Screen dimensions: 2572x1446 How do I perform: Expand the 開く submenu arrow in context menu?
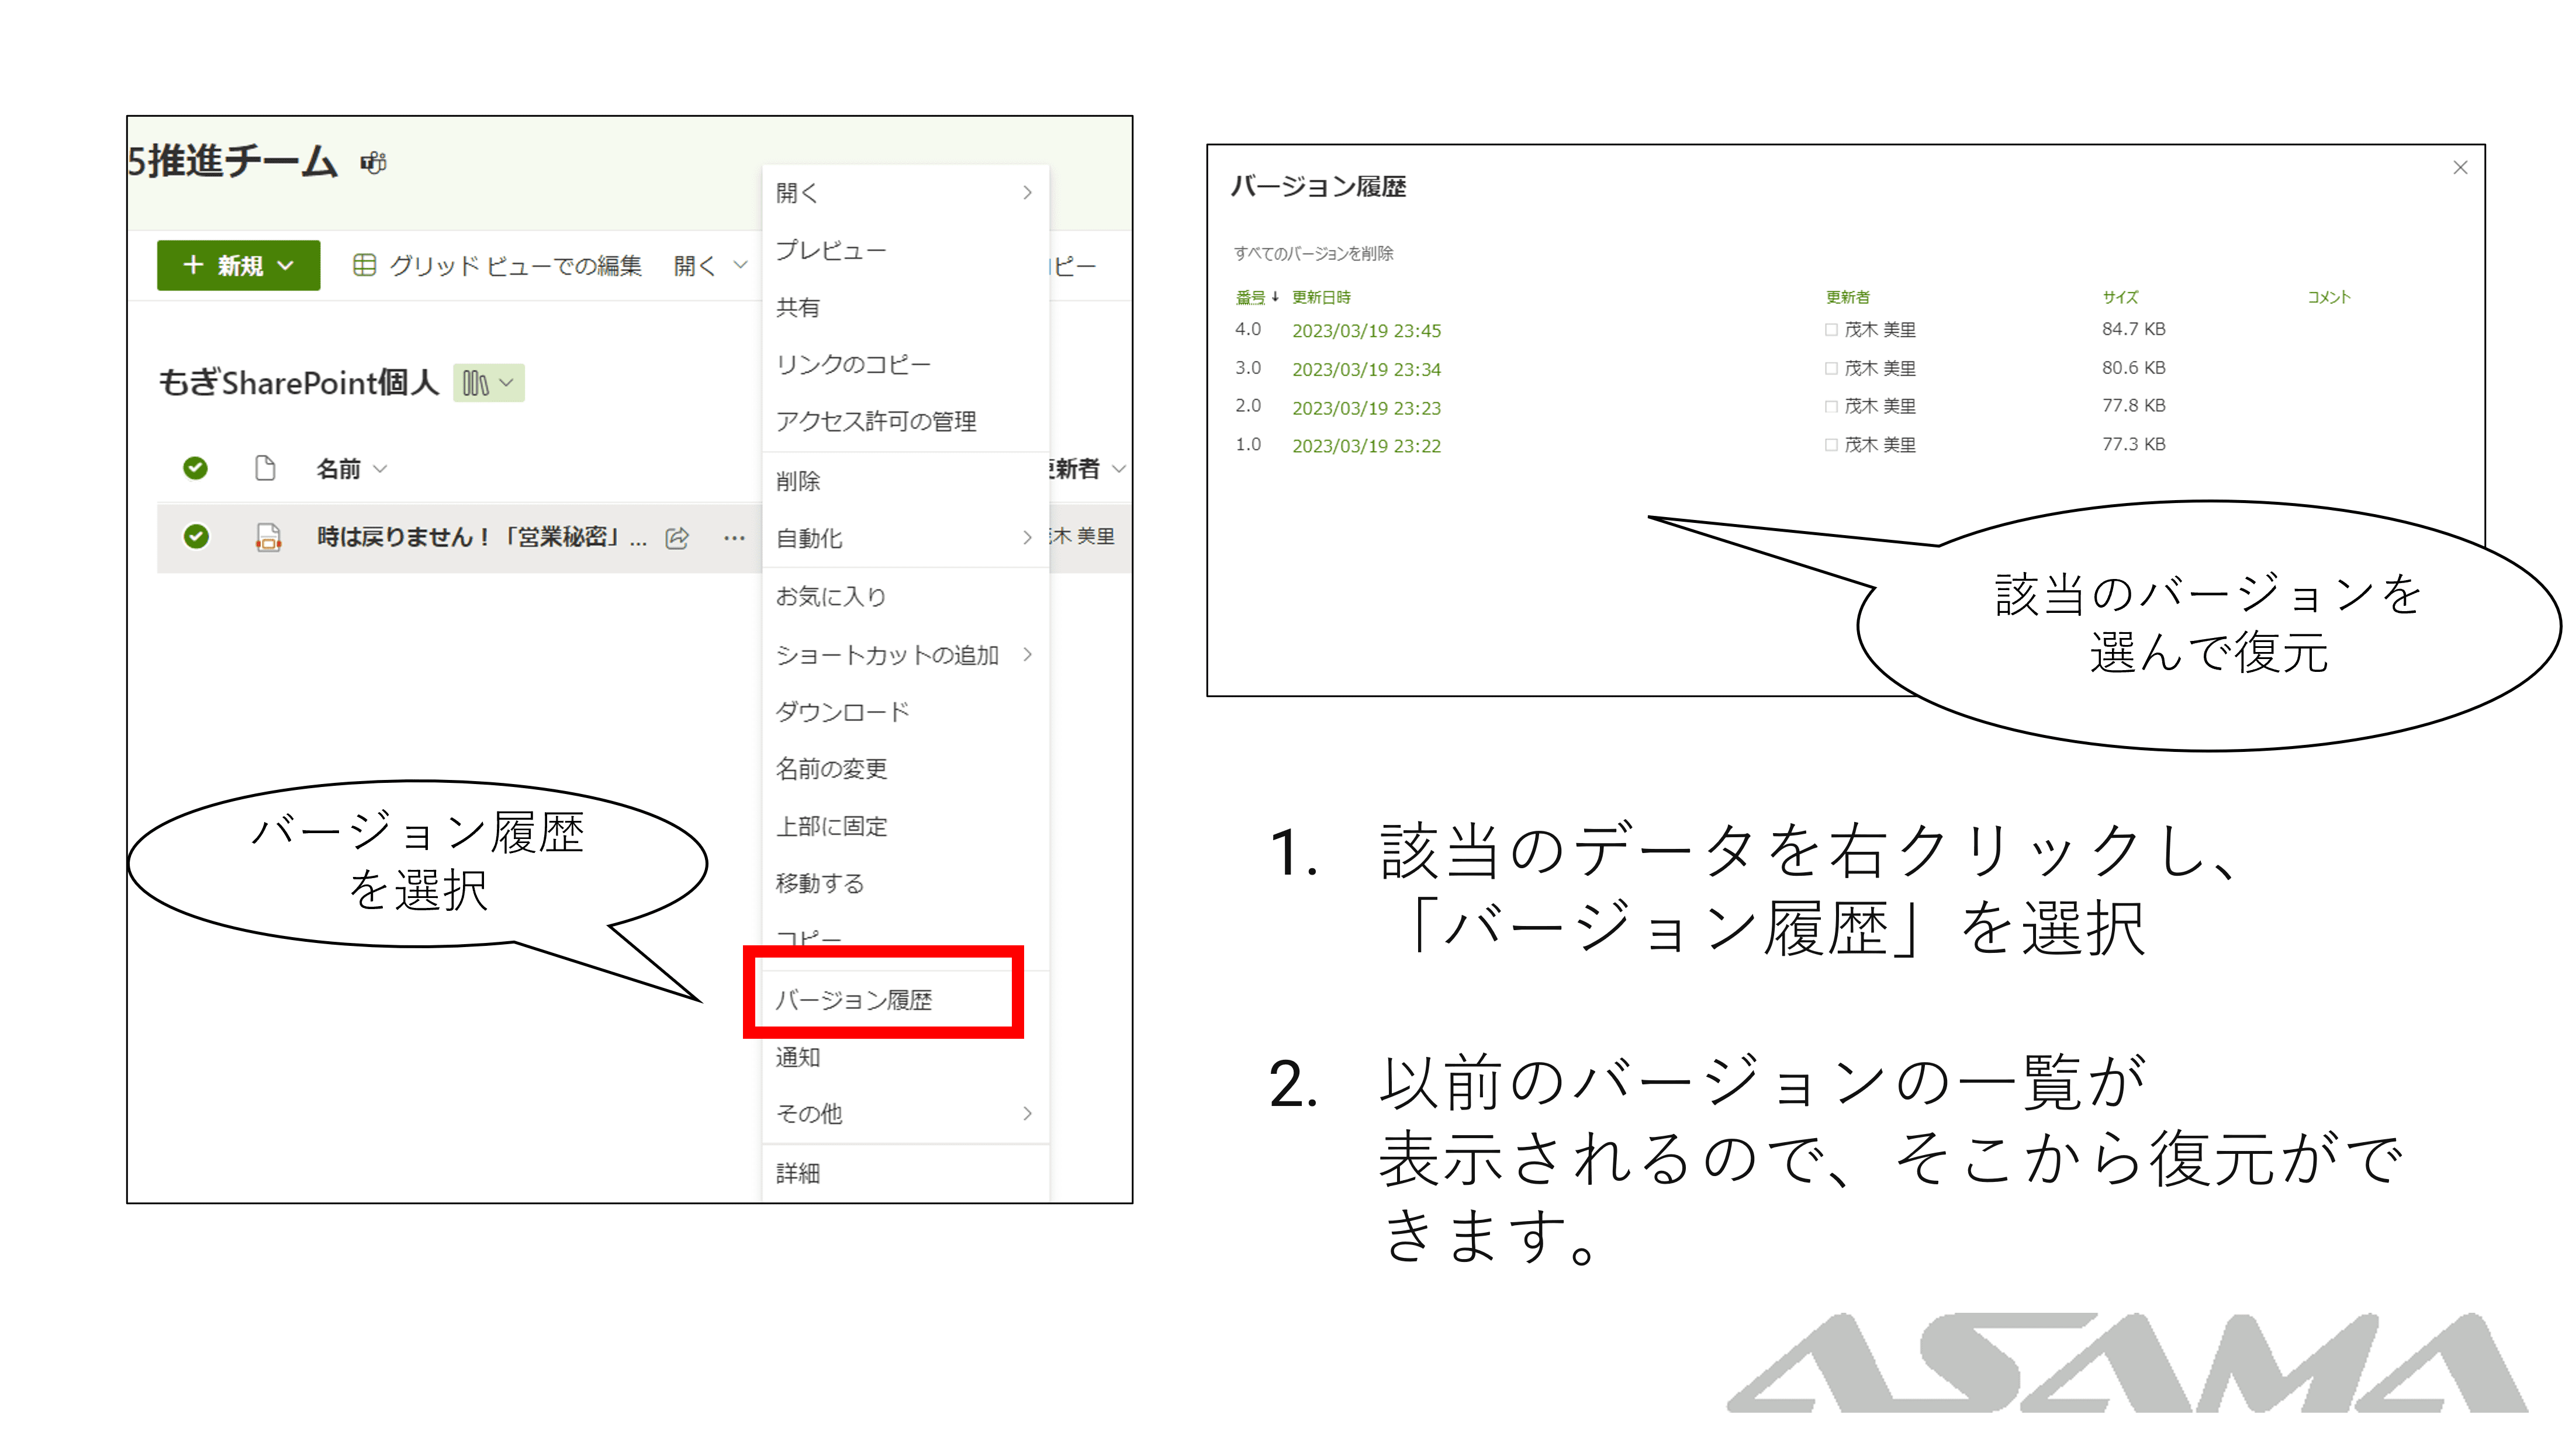[1028, 193]
